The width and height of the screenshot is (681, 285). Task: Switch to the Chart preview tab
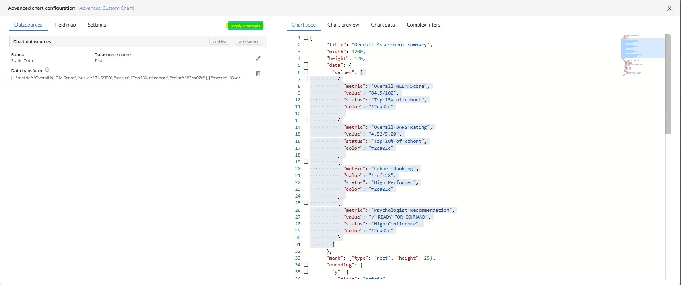pos(343,25)
